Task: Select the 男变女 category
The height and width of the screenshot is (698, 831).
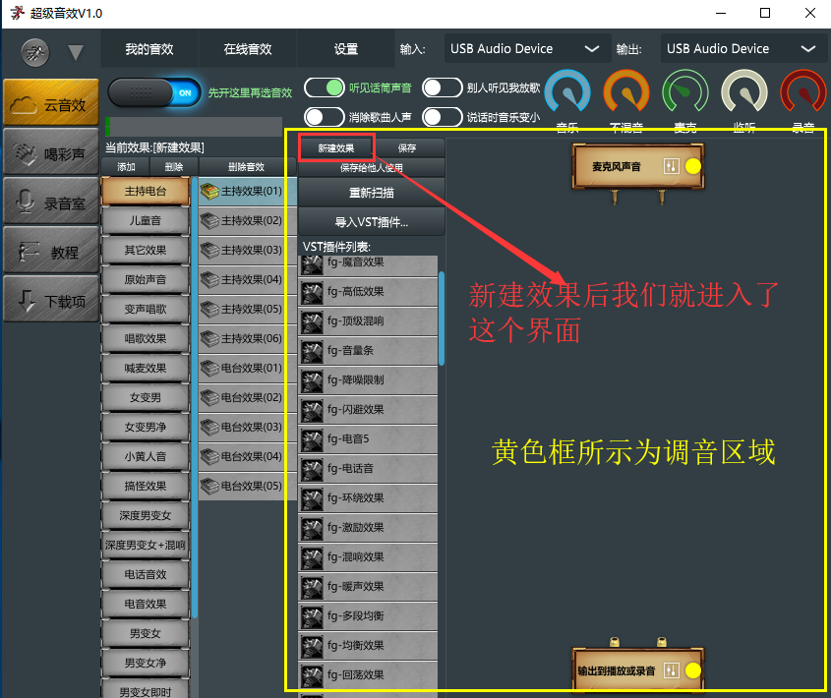Action: [146, 633]
